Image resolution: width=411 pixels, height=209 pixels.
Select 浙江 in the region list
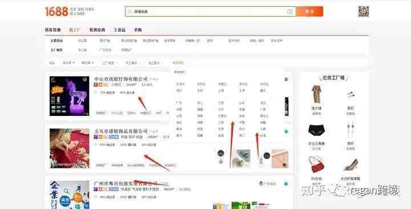pos(200,103)
